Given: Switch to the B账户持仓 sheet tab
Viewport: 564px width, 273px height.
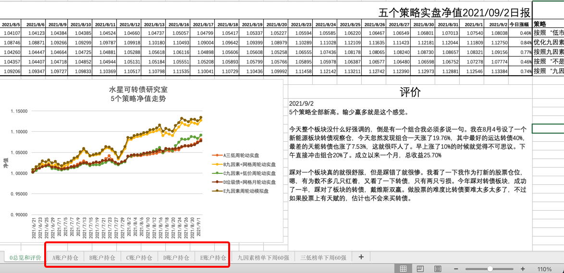Looking at the screenshot, I should click(x=102, y=258).
